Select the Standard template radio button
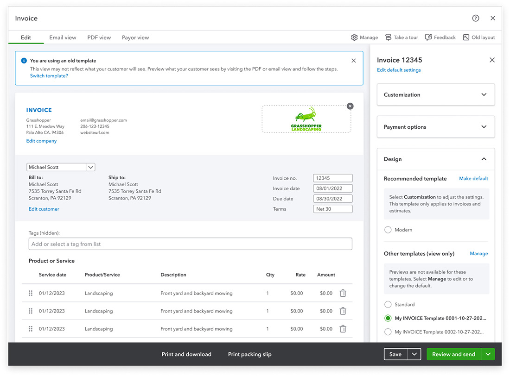510x376 pixels. pos(388,305)
